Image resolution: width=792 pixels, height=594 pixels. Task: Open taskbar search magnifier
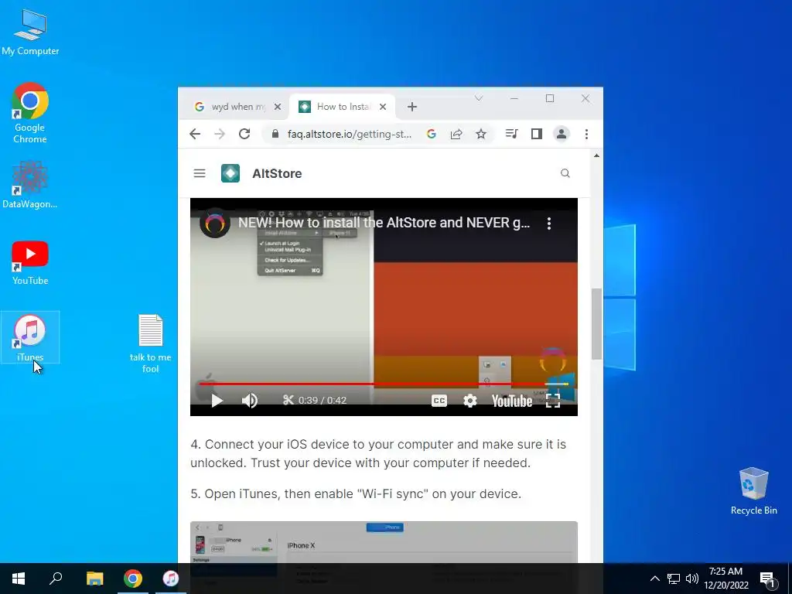click(56, 579)
